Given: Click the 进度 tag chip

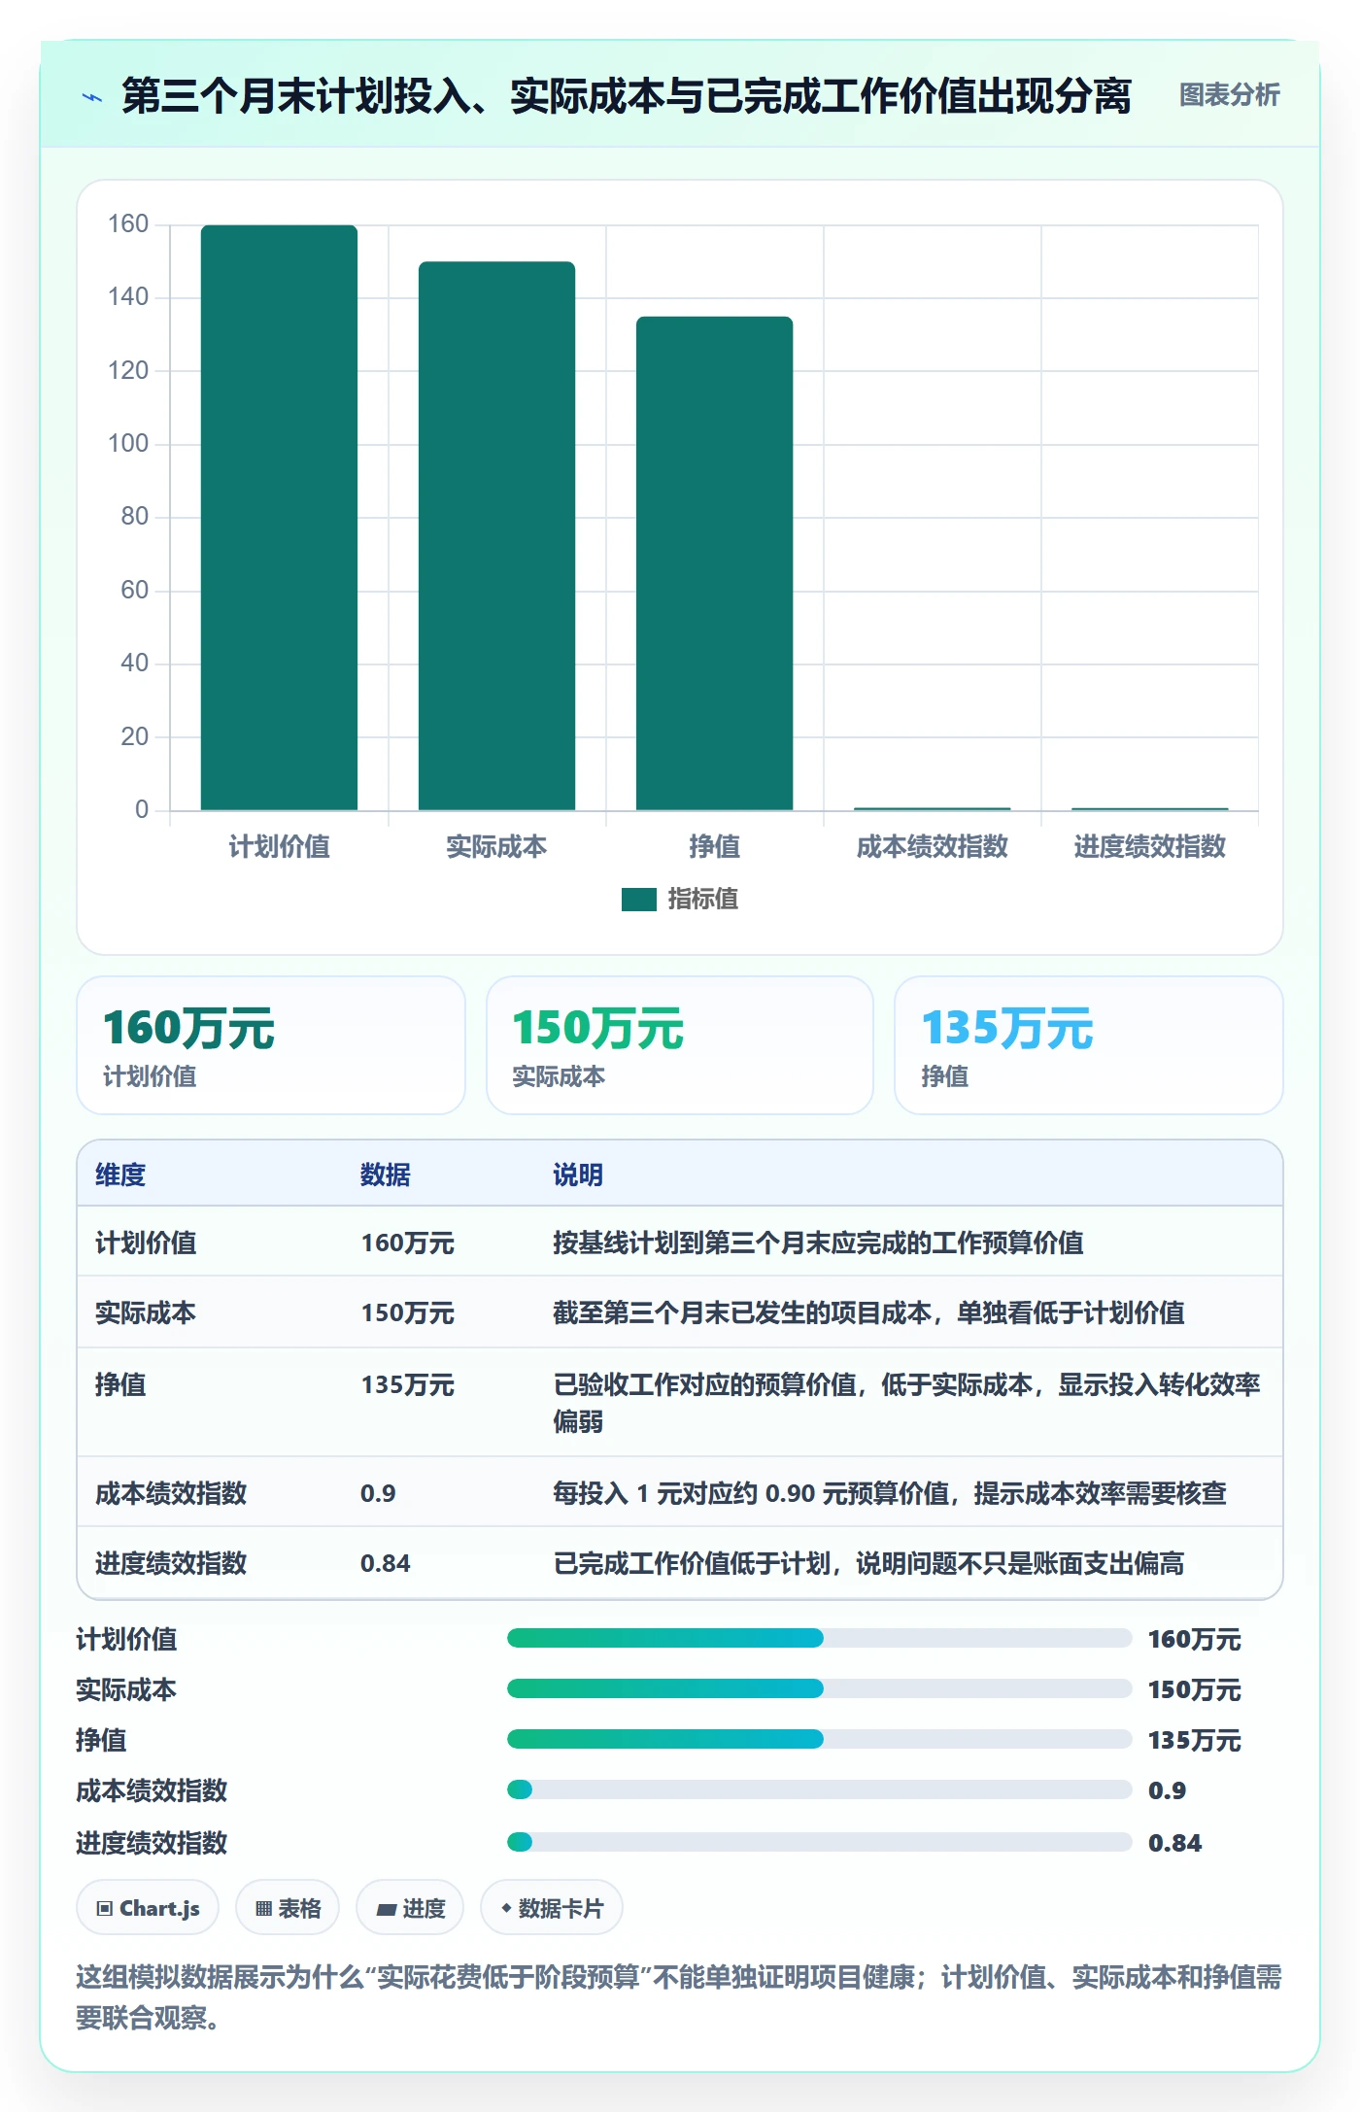Looking at the screenshot, I should pos(410,1908).
